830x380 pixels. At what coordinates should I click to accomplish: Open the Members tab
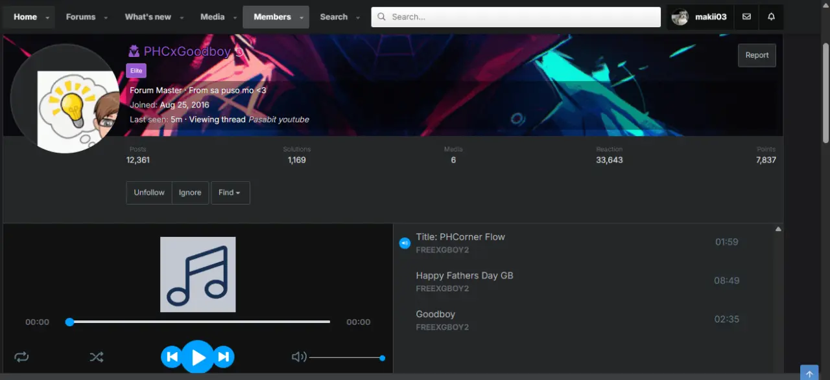(272, 17)
